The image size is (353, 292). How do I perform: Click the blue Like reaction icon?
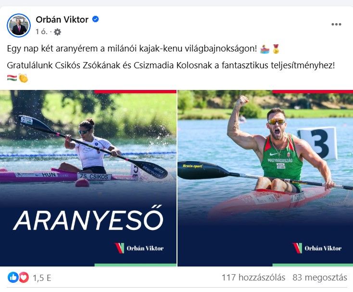(x=13, y=278)
